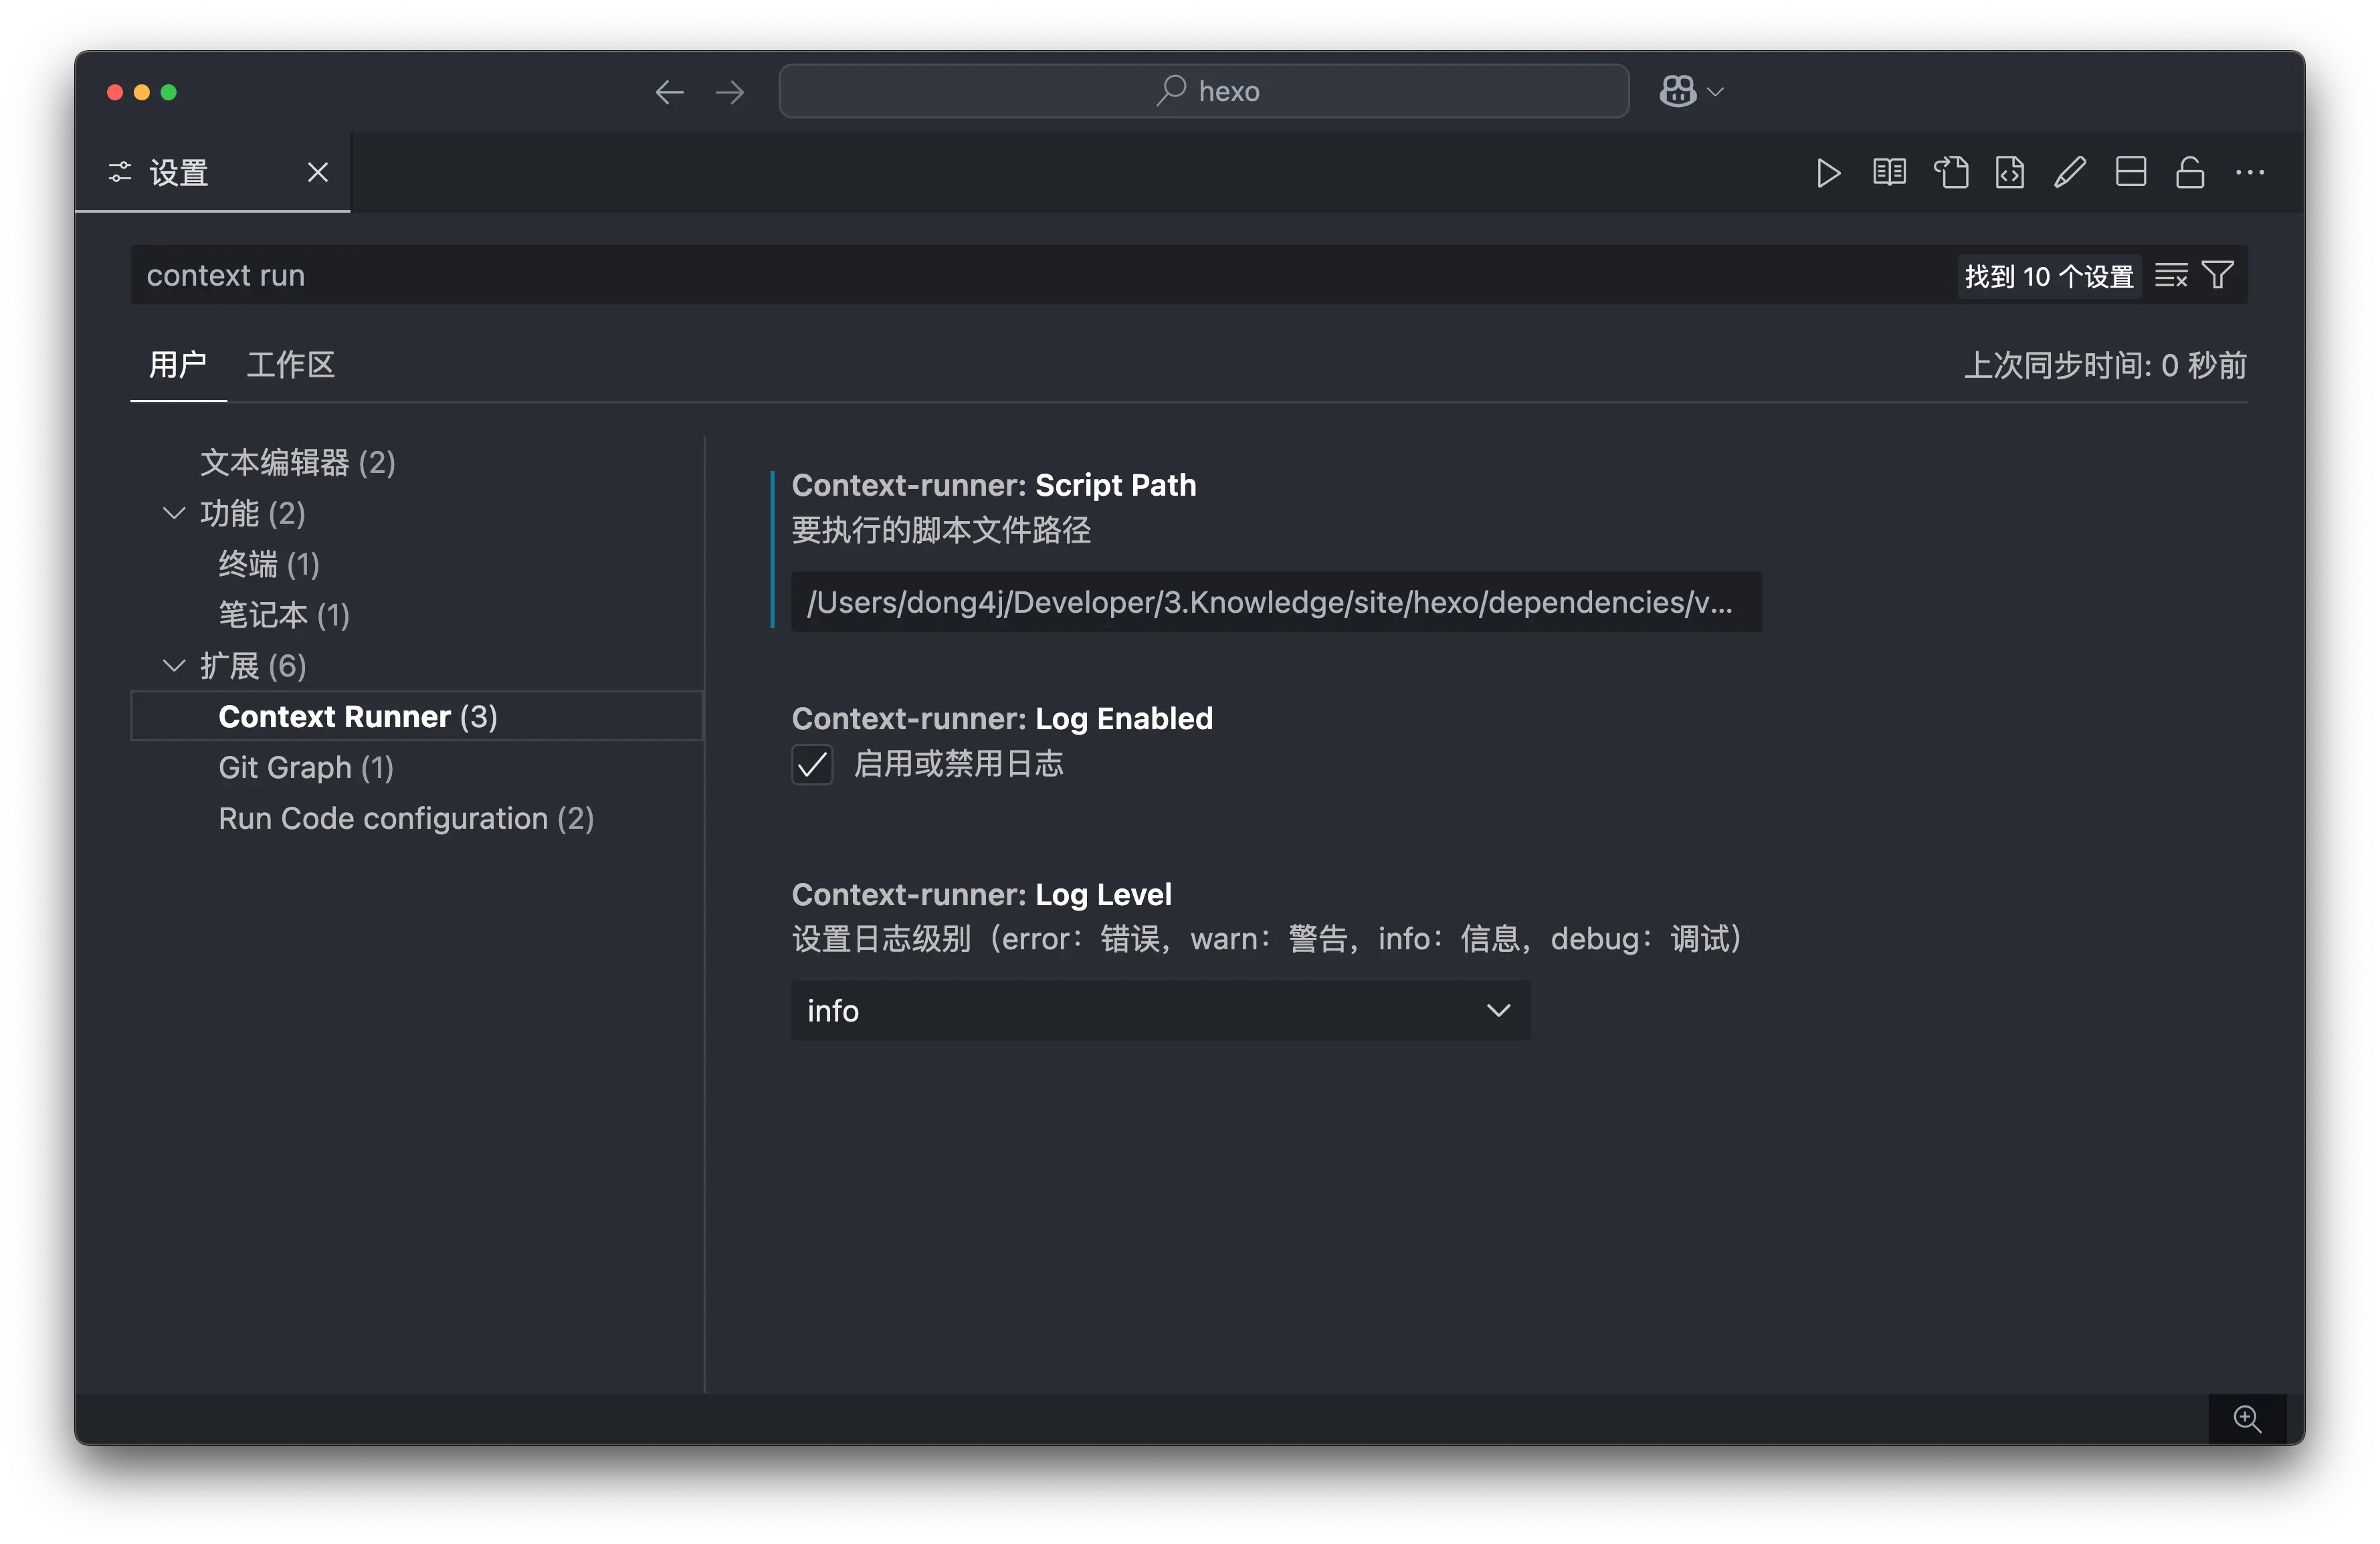The width and height of the screenshot is (2380, 1544).
Task: Toggle the unlock padlock icon
Action: 2190,173
